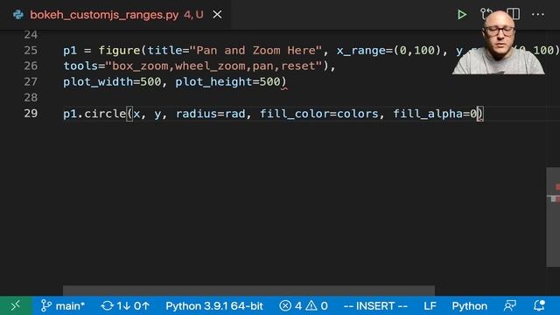Click fill_alpha=0 argument on line 29
This screenshot has height=315, width=560.
pyautogui.click(x=435, y=114)
